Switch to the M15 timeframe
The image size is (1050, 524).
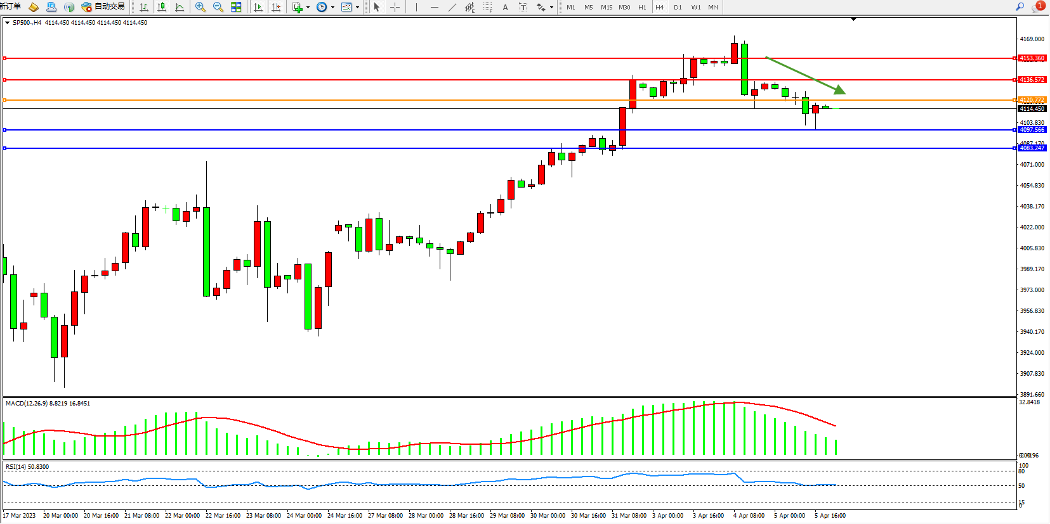[607, 7]
